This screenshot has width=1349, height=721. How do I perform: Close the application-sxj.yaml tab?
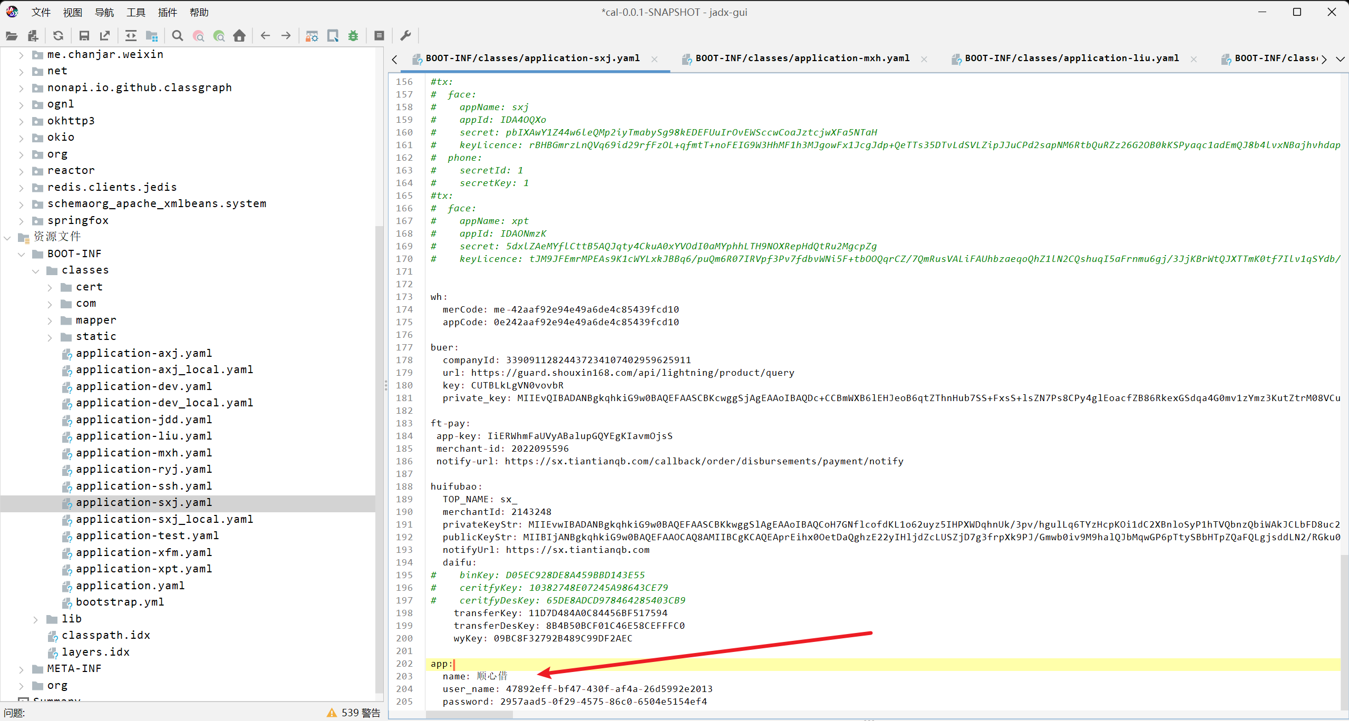coord(654,59)
